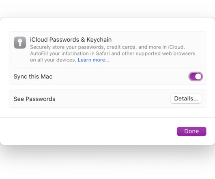Open the Learn more link
Image resolution: width=215 pixels, height=179 pixels.
point(93,60)
